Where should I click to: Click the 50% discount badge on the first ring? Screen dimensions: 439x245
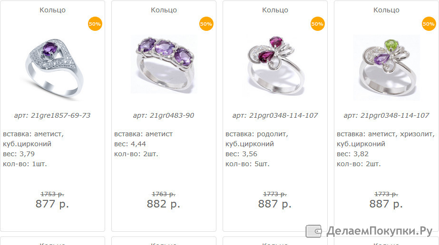point(95,24)
